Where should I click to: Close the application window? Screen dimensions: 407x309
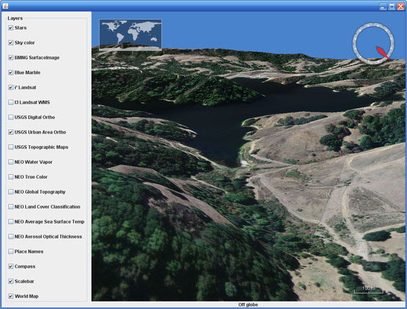400,7
